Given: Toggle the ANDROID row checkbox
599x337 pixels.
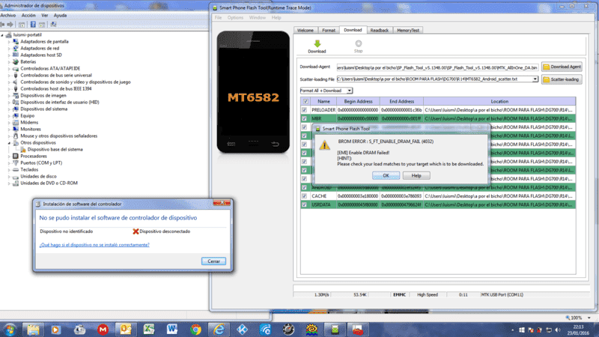Looking at the screenshot, I should tap(305, 187).
